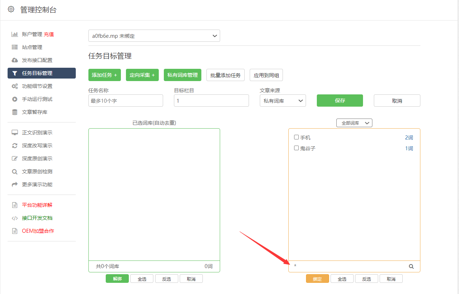Tick the 鬼谷子 word library checkbox

[296, 148]
